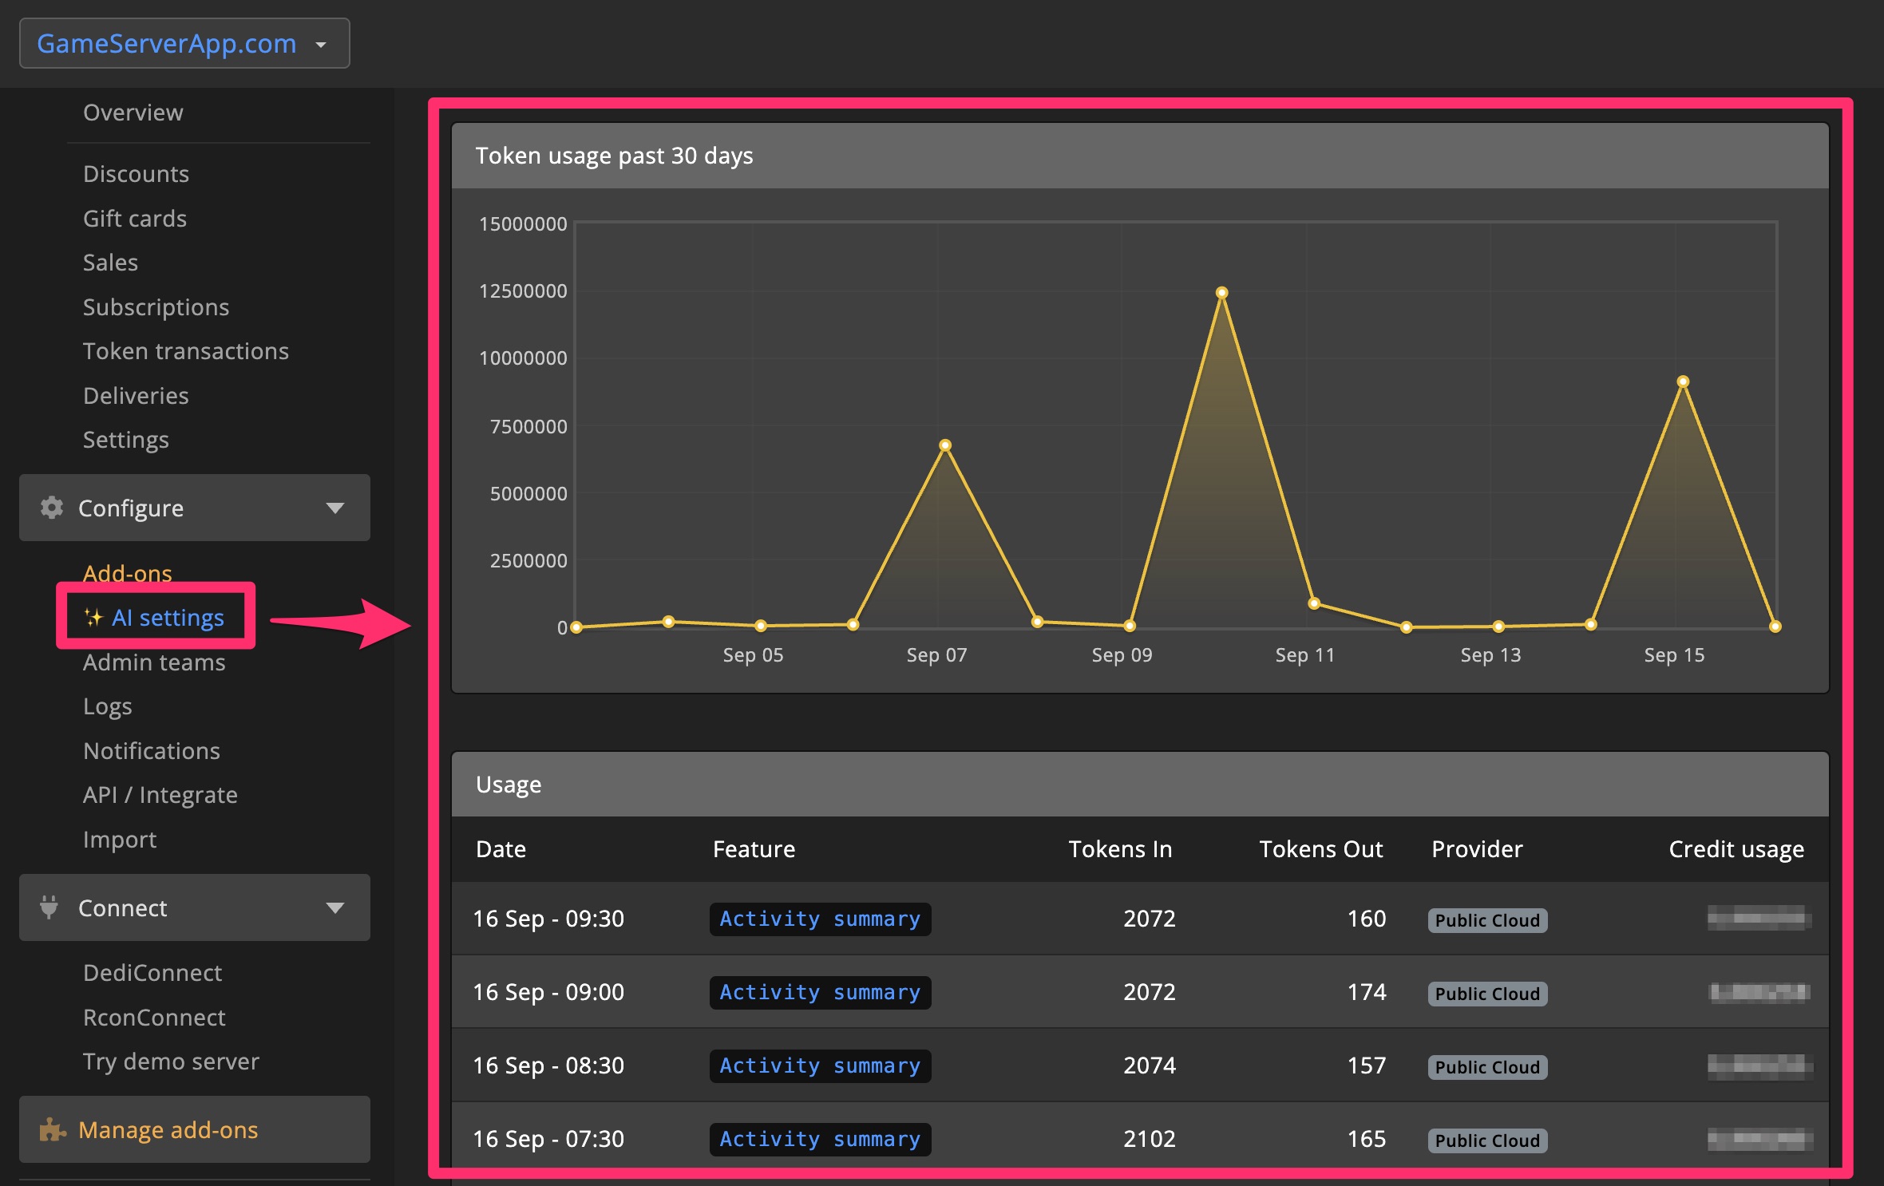
Task: Click the Sep 11 chart data point
Action: coord(1314,603)
